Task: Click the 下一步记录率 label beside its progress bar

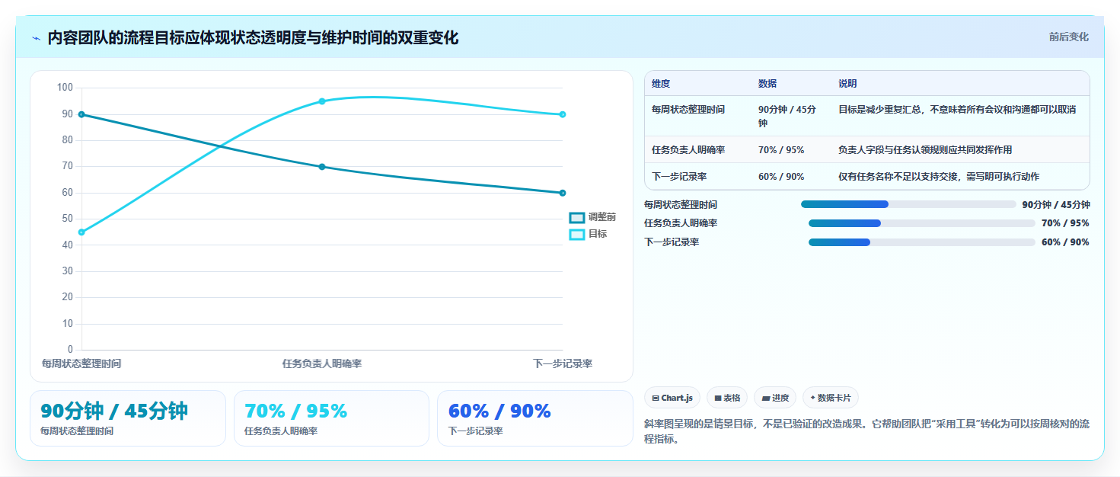Action: 672,242
